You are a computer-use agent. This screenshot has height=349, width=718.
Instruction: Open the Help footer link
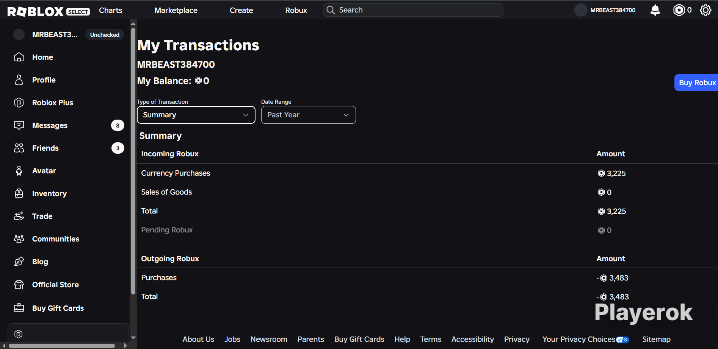[402, 339]
